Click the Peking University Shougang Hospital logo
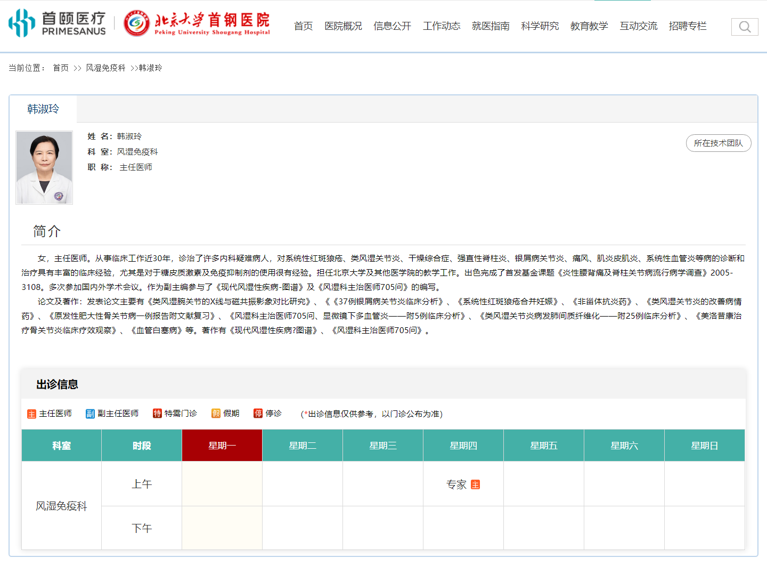This screenshot has width=767, height=566. click(197, 24)
